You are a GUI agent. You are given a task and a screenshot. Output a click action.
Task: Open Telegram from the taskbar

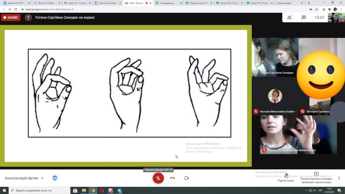119,190
